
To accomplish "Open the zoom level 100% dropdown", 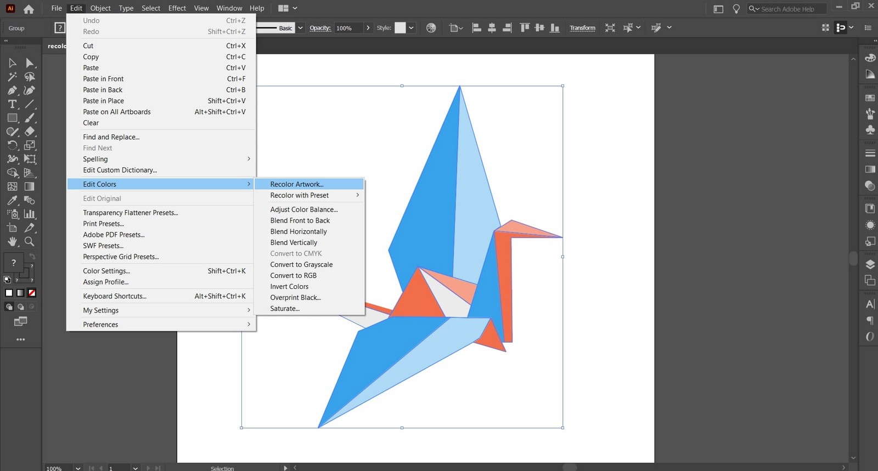I will click(78, 468).
